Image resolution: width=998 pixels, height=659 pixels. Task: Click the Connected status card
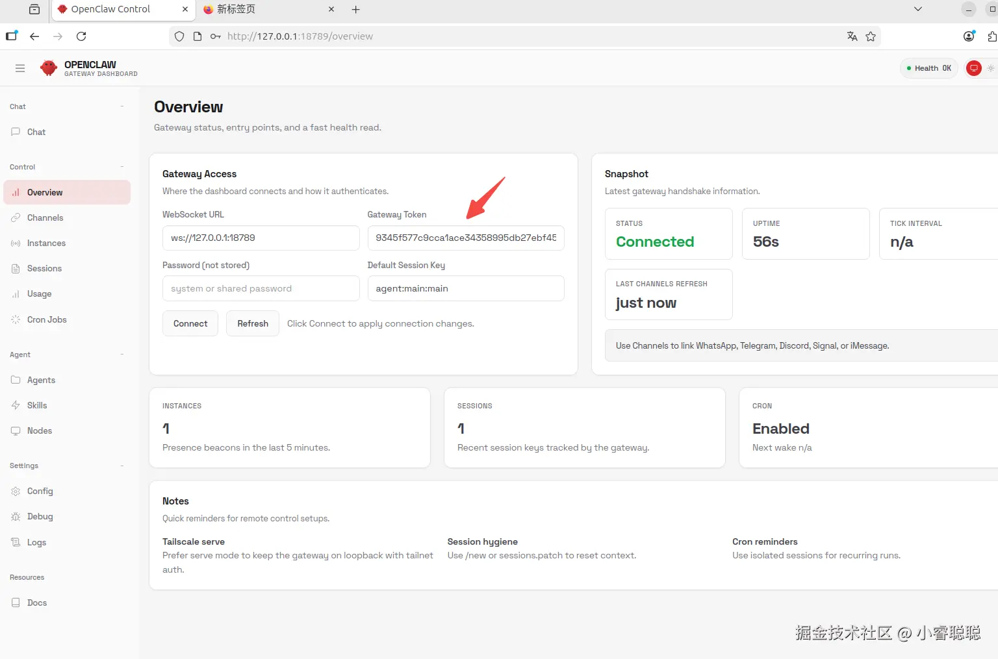point(669,234)
